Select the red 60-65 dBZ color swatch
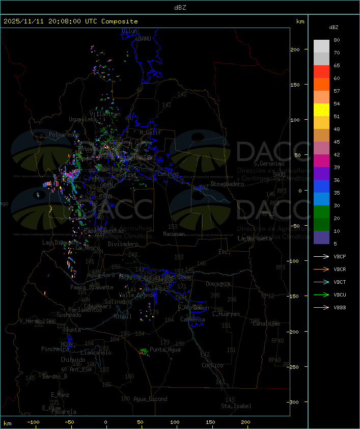This screenshot has width=360, height=429. click(x=321, y=72)
